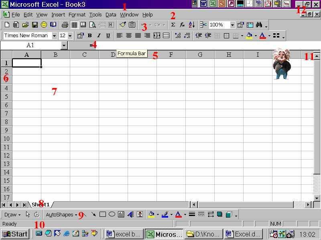321x240 pixels.
Task: Click the Save floppy disk icon
Action: (35, 25)
